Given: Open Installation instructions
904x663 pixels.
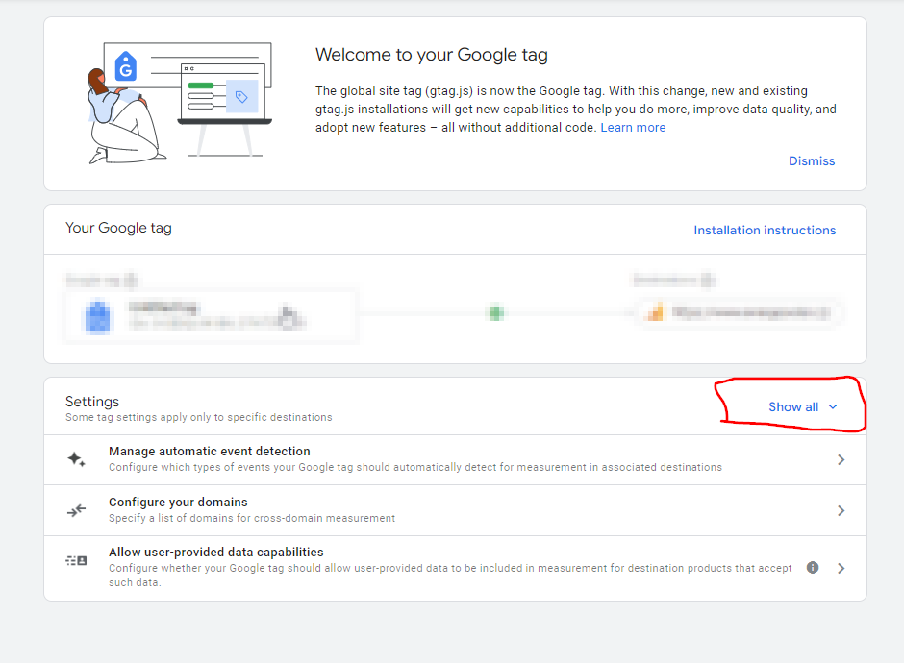Looking at the screenshot, I should [x=765, y=231].
